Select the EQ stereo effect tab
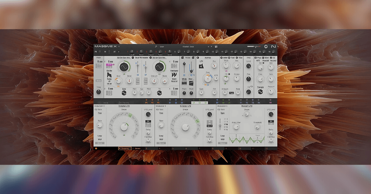Viewport: 371px width, 194px height. pyautogui.click(x=272, y=58)
